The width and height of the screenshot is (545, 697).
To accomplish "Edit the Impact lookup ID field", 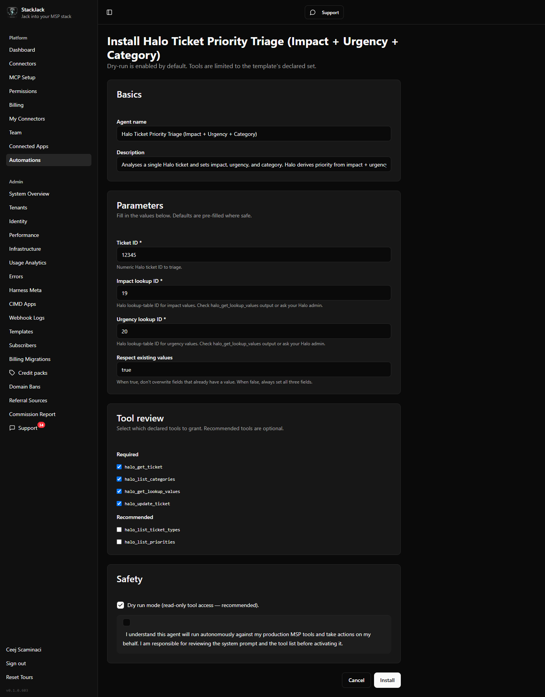I will (254, 293).
